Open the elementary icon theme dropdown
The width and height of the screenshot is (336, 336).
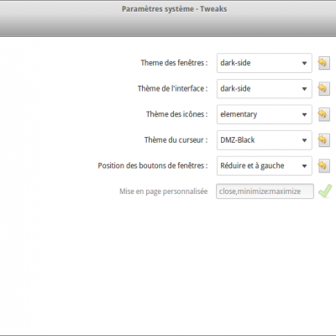tap(265, 114)
